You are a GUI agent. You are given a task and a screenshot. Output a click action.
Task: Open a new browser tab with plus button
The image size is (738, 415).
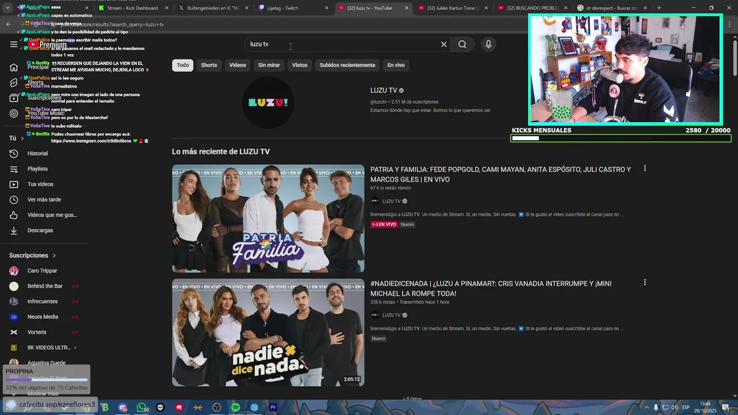(659, 8)
